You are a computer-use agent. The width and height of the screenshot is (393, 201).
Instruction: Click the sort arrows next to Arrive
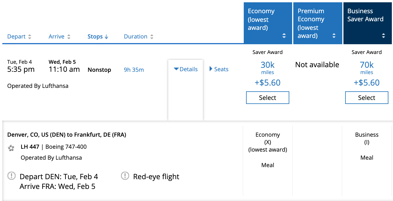[69, 37]
